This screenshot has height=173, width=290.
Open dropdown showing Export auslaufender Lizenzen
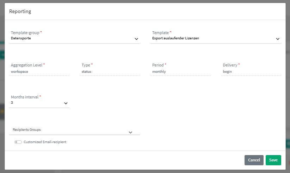(x=211, y=38)
